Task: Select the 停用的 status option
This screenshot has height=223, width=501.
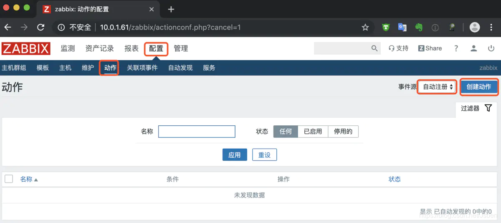Action: 343,132
